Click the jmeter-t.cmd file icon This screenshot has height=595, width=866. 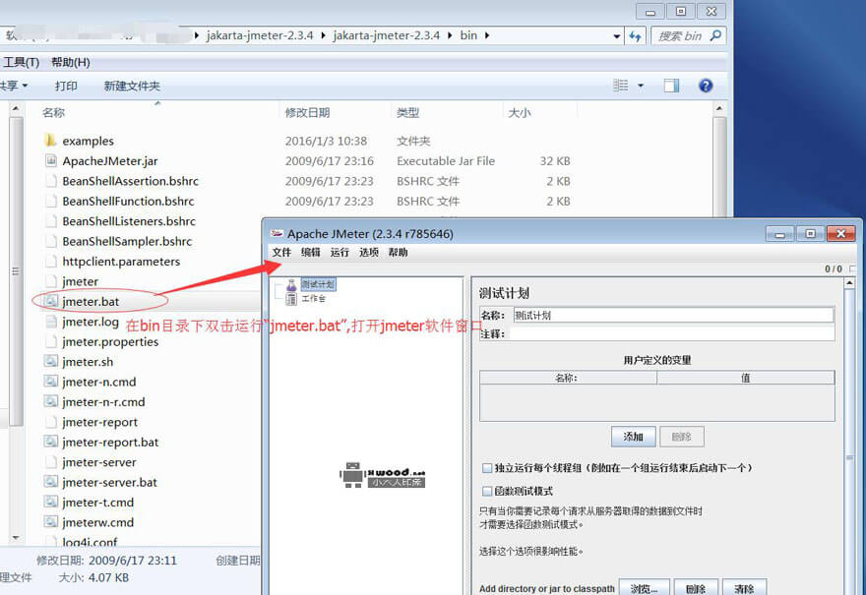point(51,502)
